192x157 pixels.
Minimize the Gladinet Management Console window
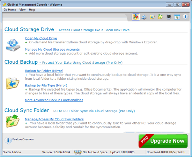170,5
